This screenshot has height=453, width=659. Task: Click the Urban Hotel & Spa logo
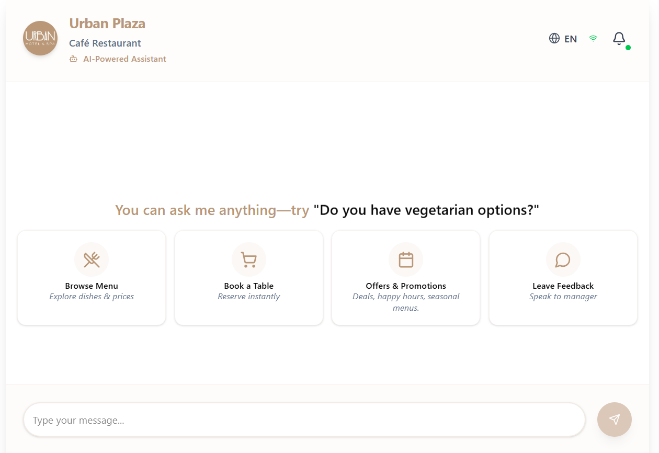(40, 38)
